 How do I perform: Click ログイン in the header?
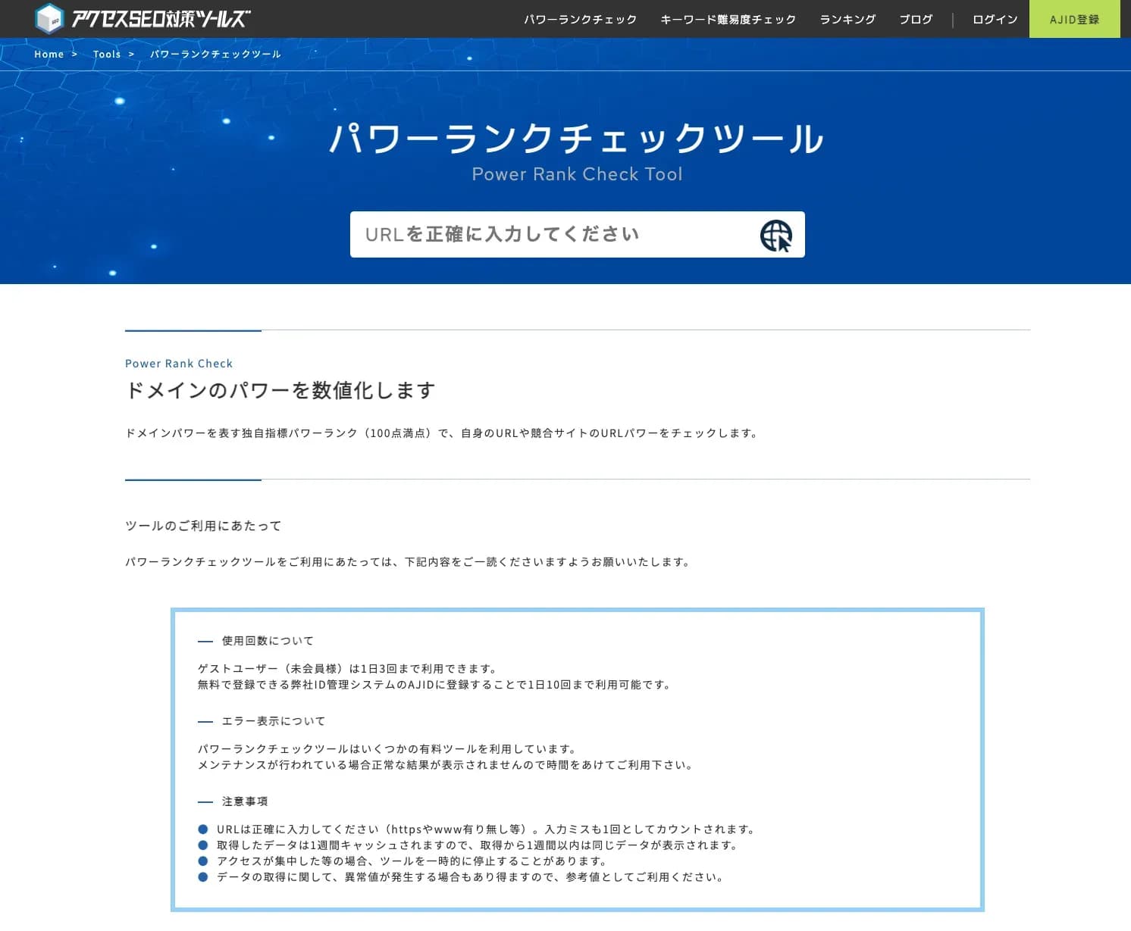pos(994,19)
